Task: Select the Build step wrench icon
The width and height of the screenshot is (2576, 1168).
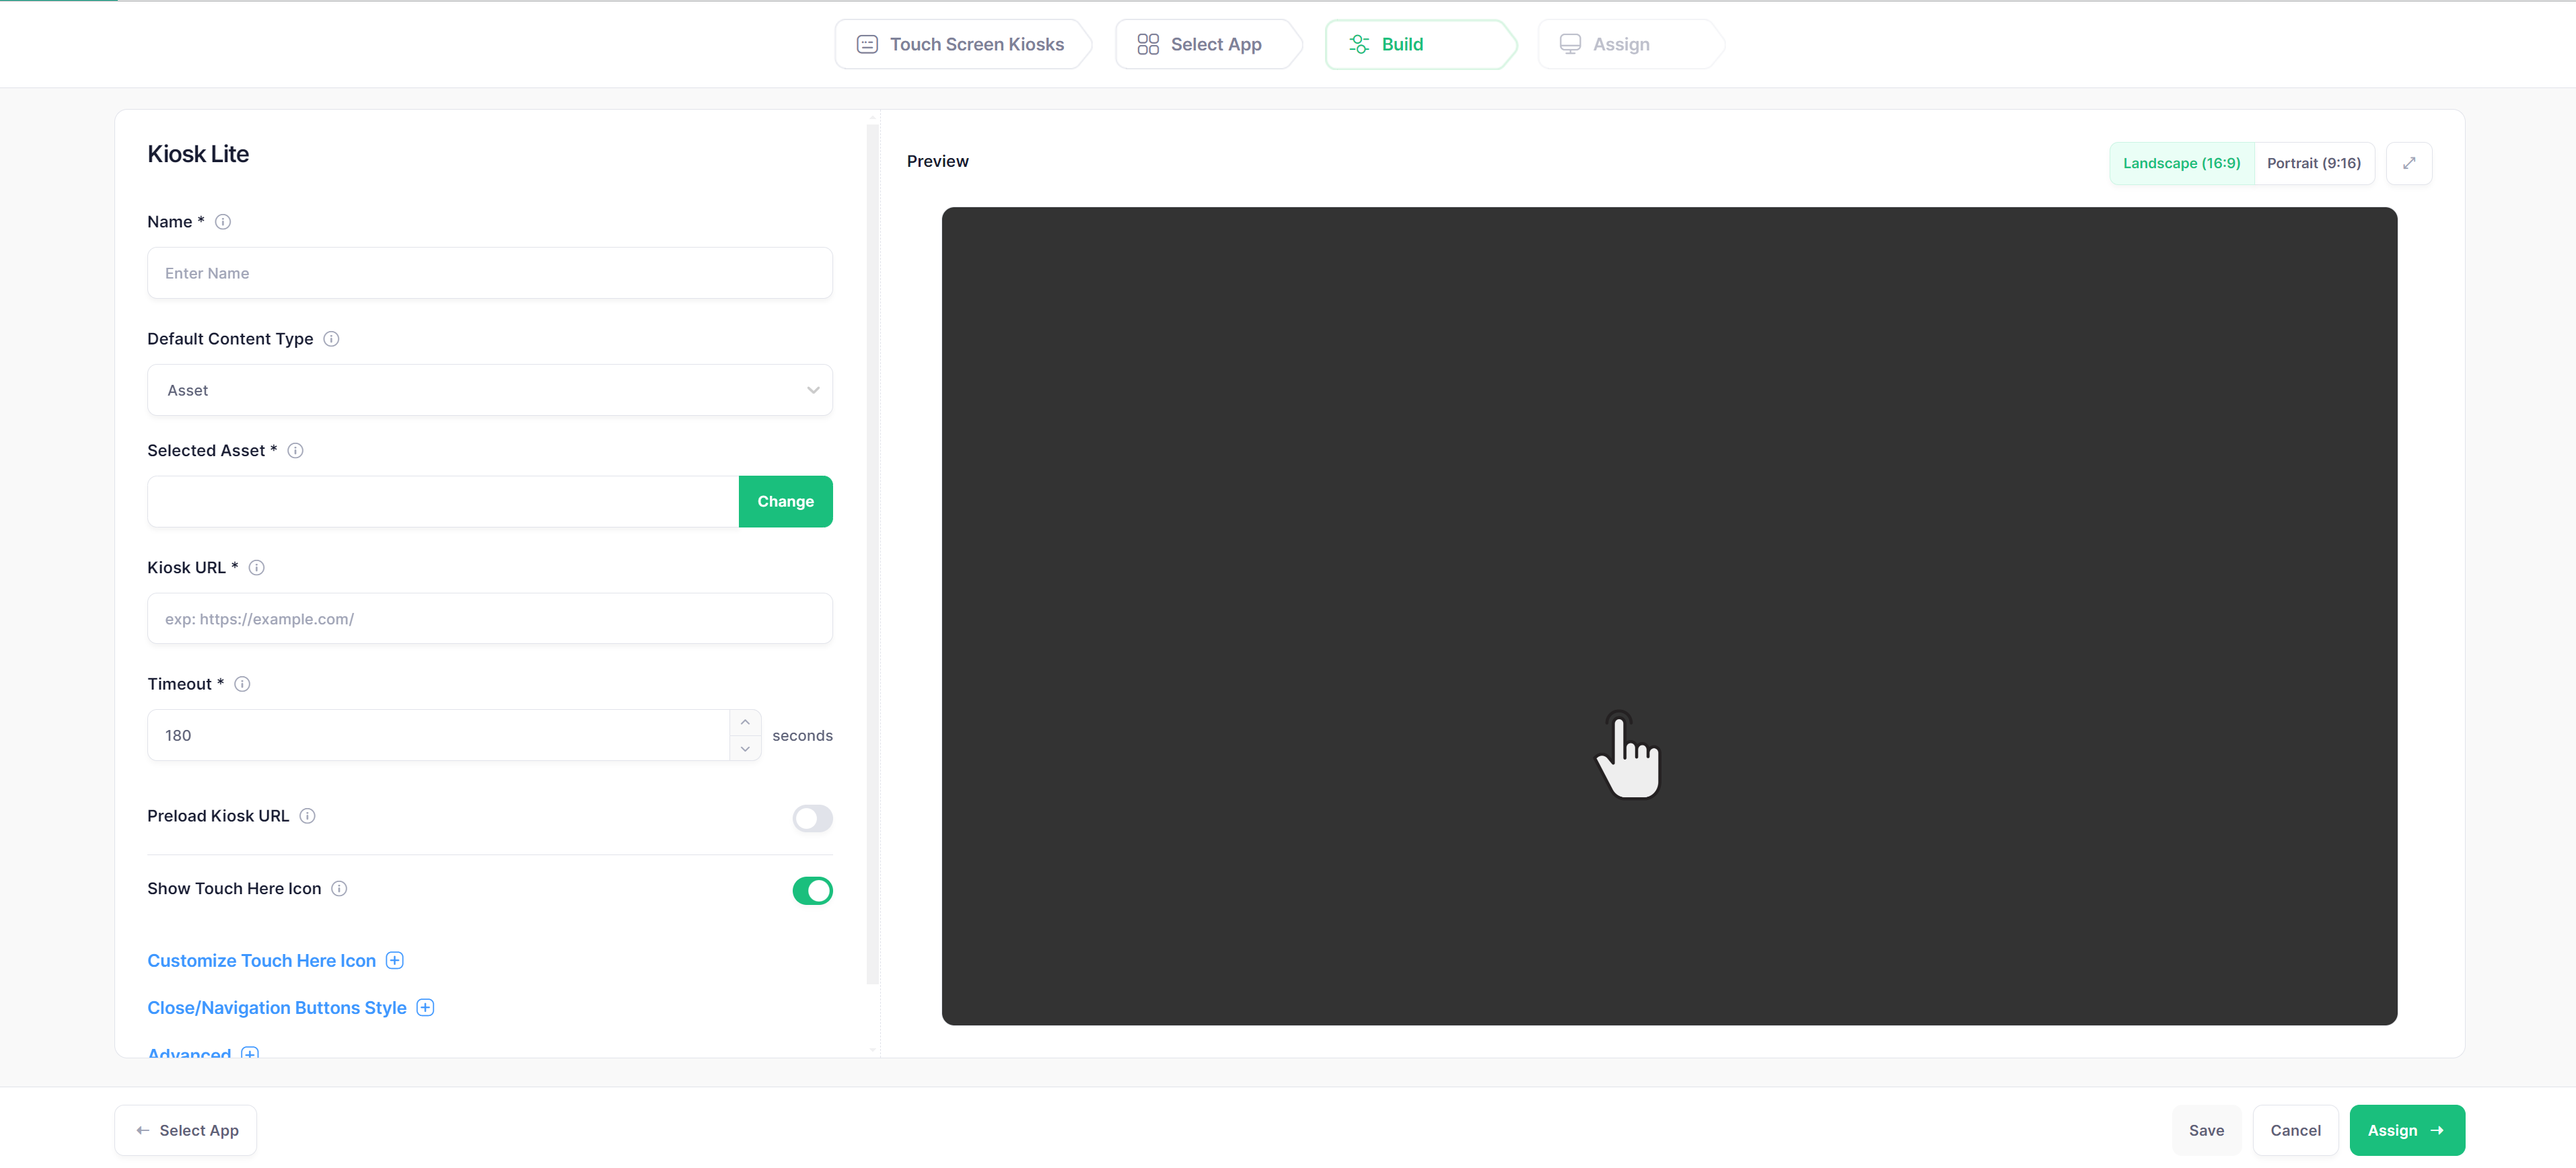Action: point(1358,44)
